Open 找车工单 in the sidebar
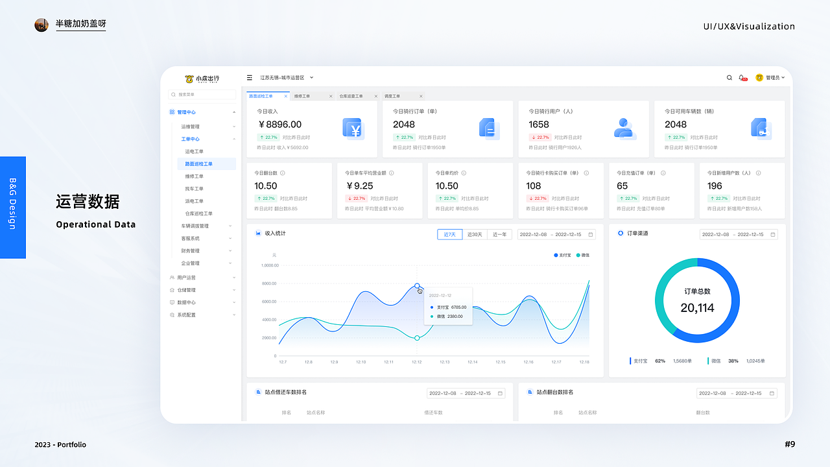 (195, 189)
